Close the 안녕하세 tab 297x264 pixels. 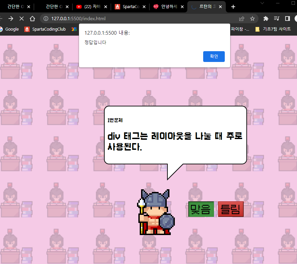coord(182,7)
